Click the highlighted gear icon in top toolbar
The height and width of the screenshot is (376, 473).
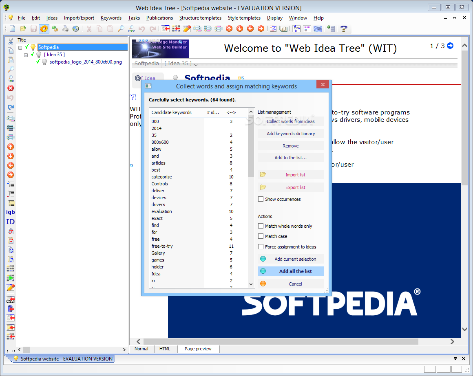point(44,29)
